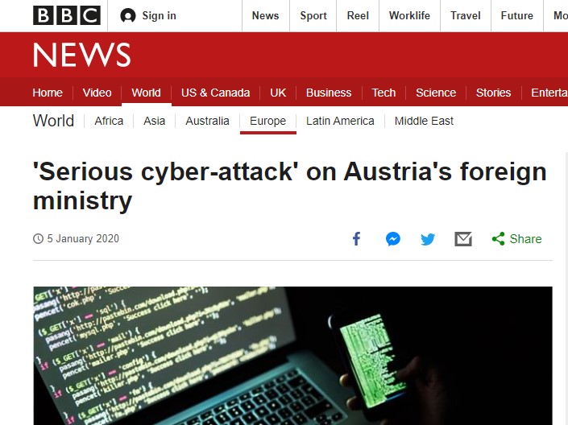The width and height of the screenshot is (568, 425).
Task: Share article via Messenger icon
Action: click(x=393, y=238)
